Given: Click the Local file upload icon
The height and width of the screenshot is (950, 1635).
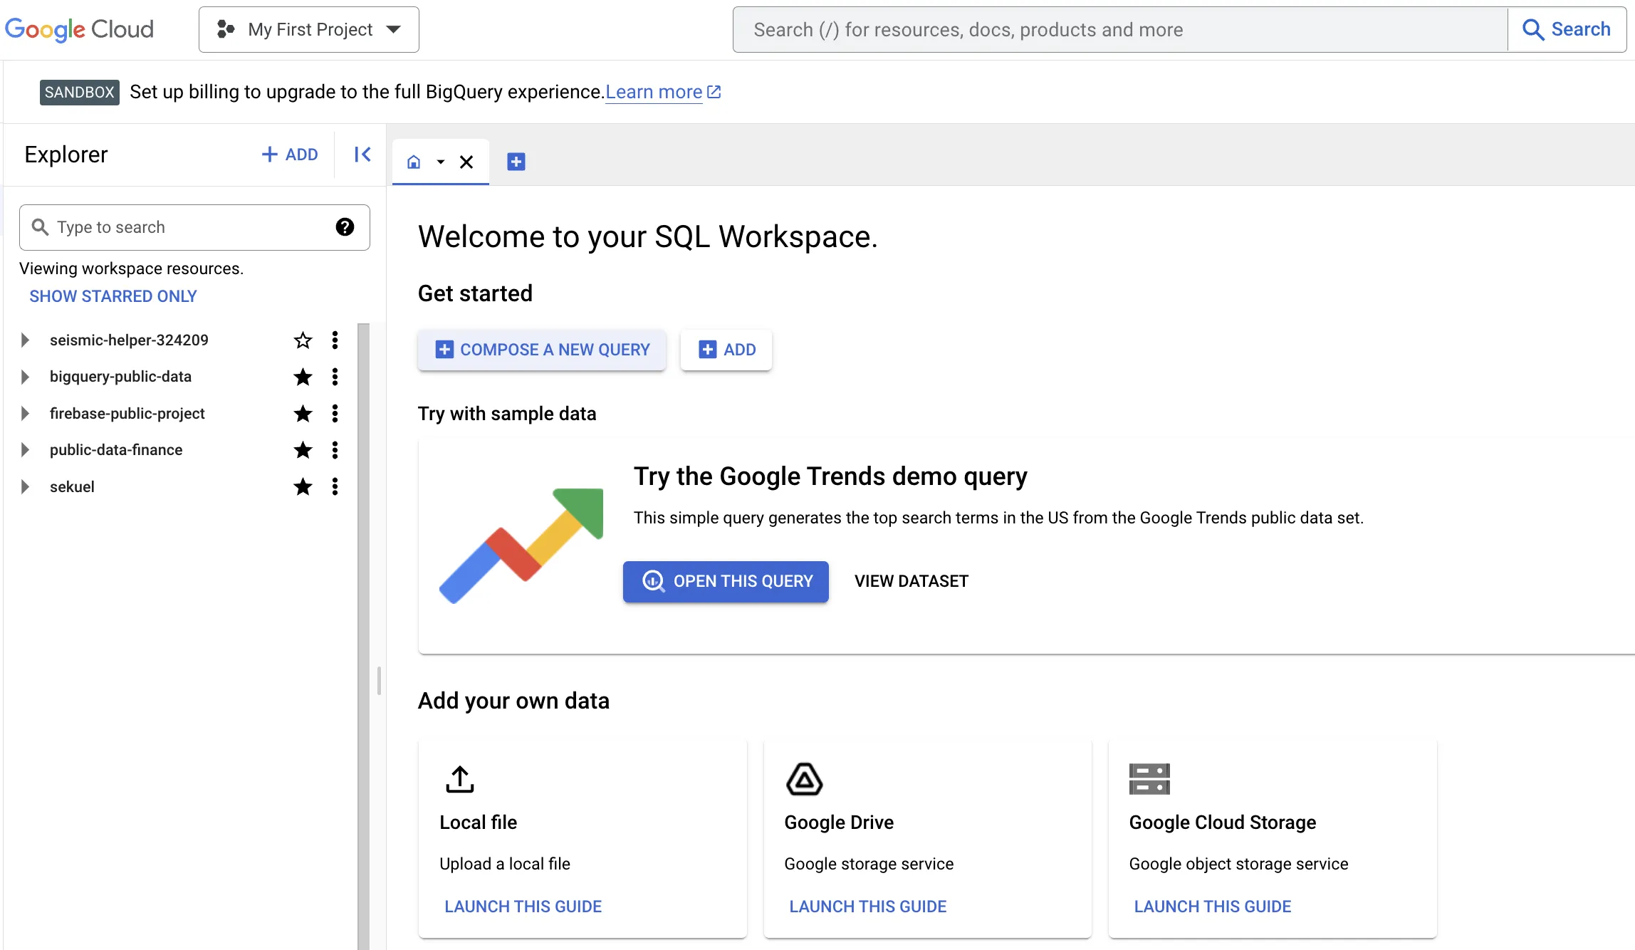Looking at the screenshot, I should click(x=459, y=778).
